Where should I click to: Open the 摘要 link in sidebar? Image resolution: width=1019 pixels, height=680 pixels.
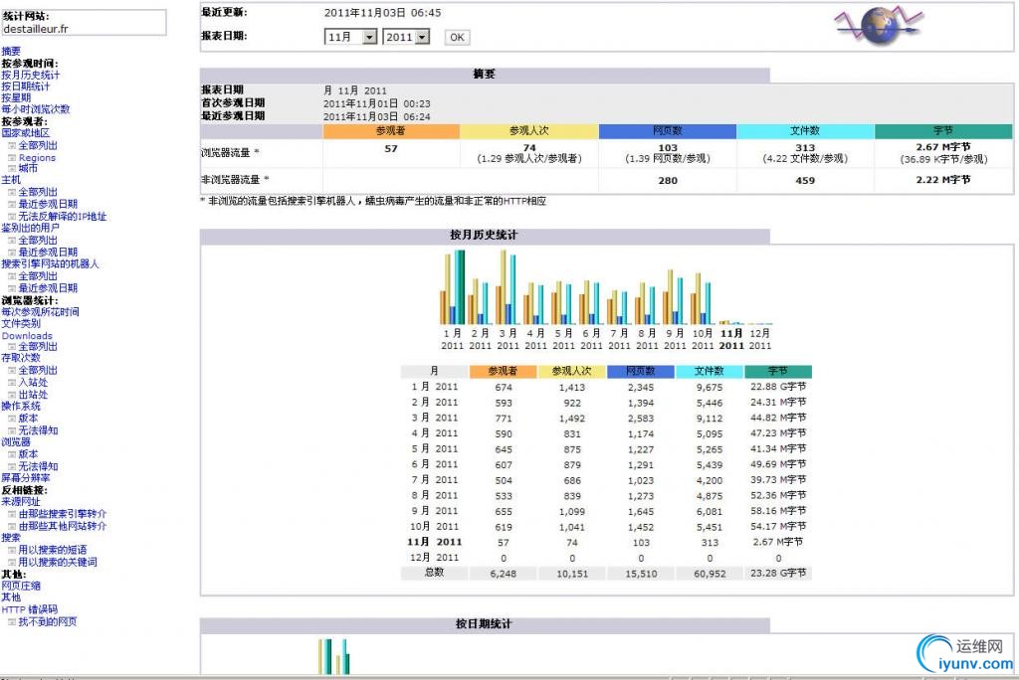click(11, 52)
